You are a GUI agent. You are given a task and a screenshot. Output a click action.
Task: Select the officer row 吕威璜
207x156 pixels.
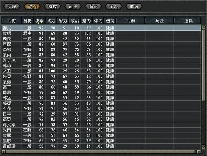[x=101, y=146]
